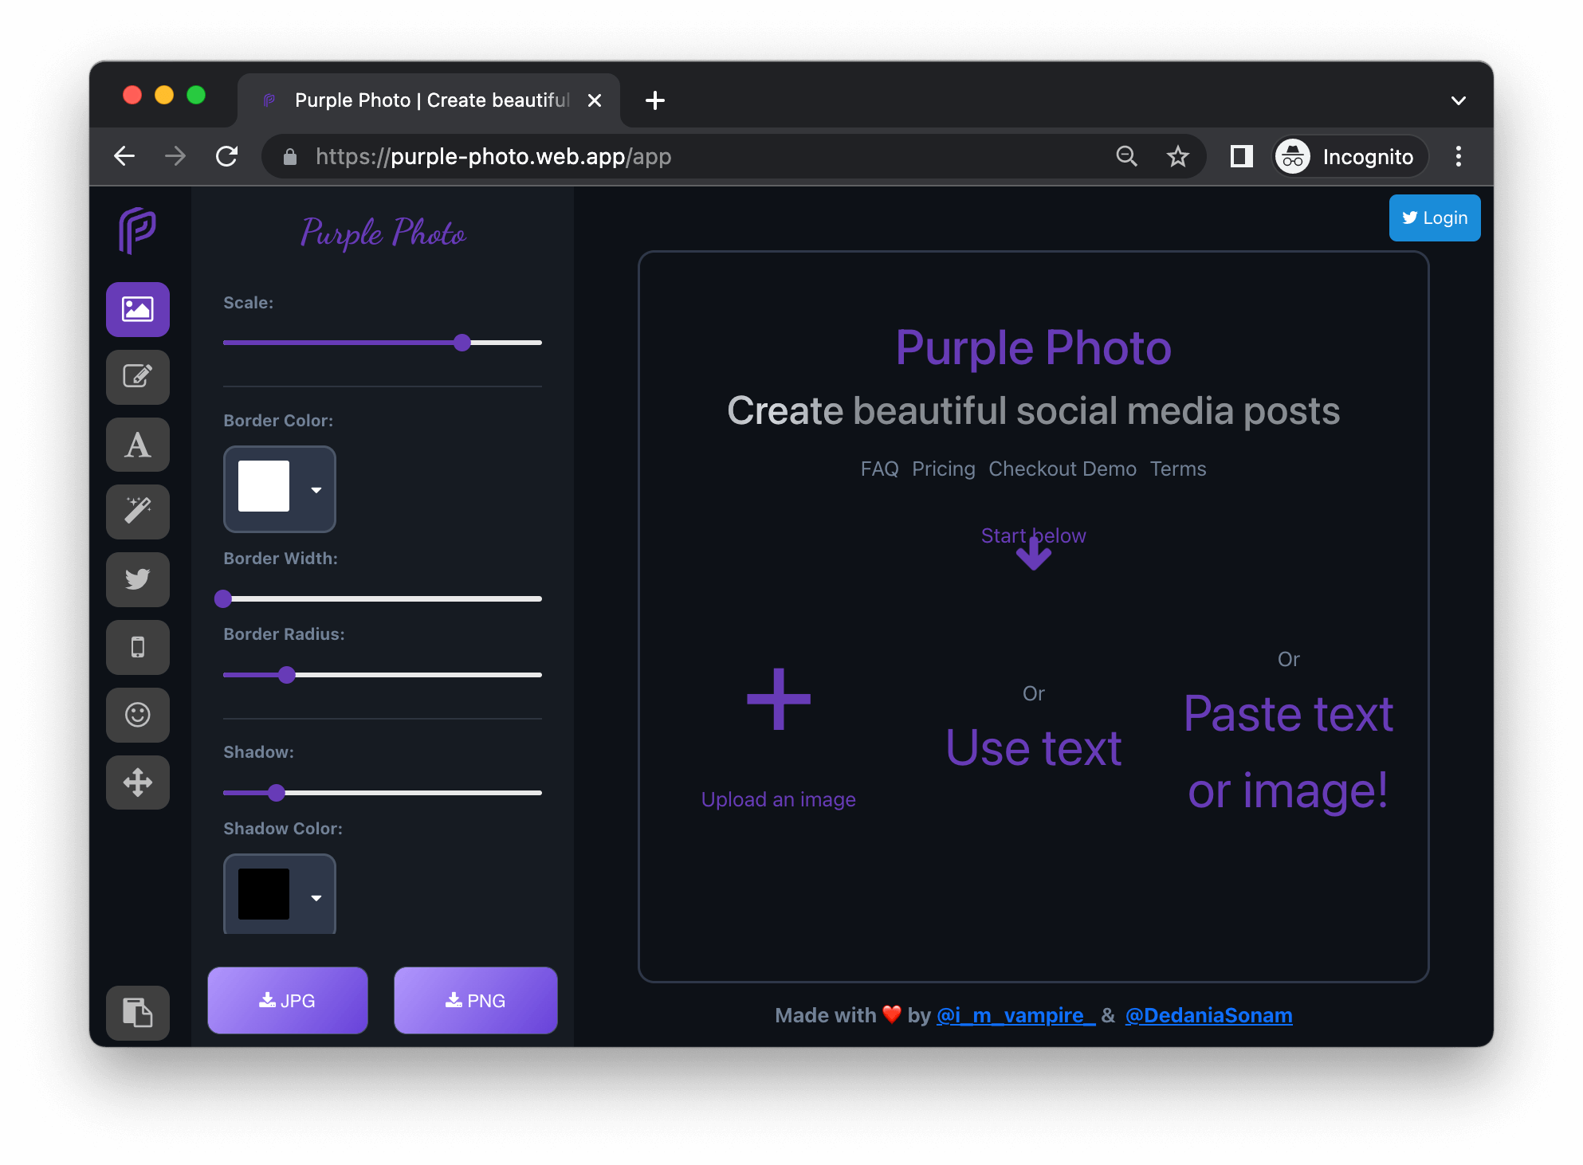Download as JPG
This screenshot has width=1583, height=1165.
point(288,1000)
